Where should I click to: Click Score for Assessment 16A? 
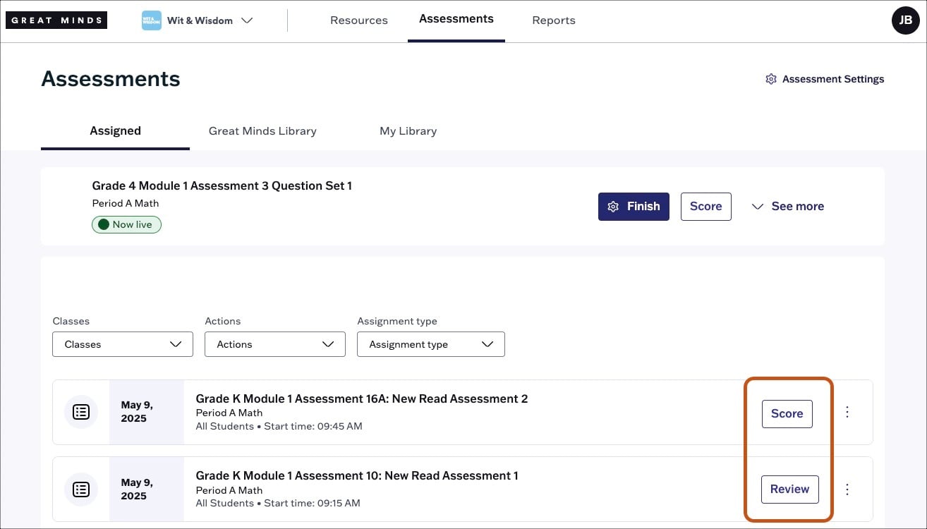[x=787, y=413]
